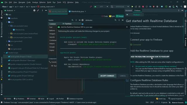
Task: Collapse the java folder node
Action: tap(7, 22)
